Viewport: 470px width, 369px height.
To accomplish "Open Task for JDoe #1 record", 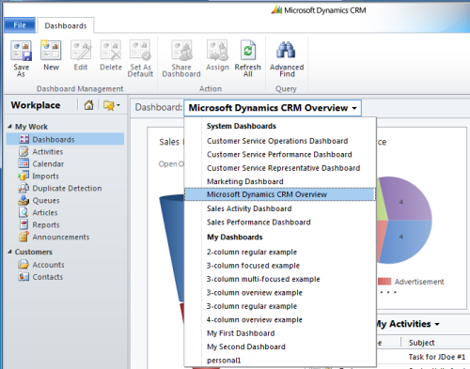I will coord(437,357).
